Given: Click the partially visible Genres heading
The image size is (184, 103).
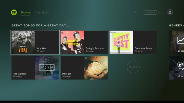Looking at the screenshot, I should [x=176, y=25].
